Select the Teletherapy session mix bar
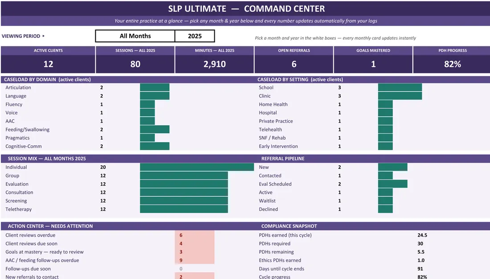490x279 pixels. [x=184, y=209]
